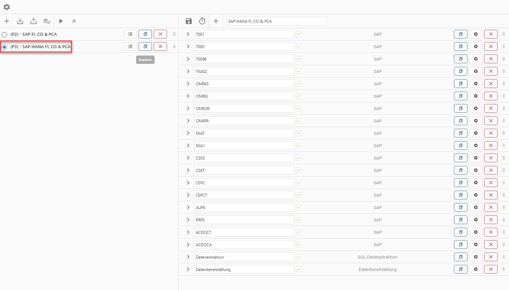Click the Stop icon next to Play
This screenshot has width=509, height=290.
click(x=74, y=21)
